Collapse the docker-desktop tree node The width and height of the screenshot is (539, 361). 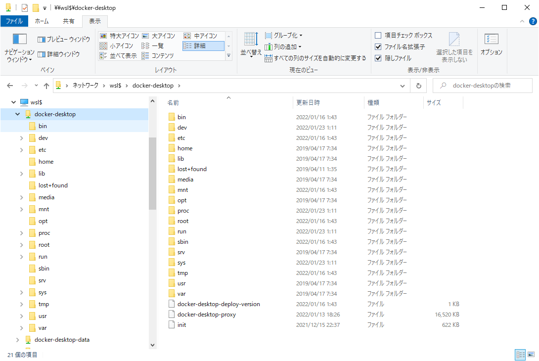[17, 114]
